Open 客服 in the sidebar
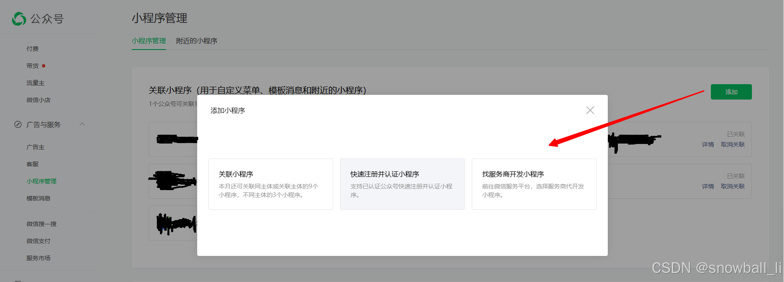Screen dimensions: 784x282 (x=33, y=164)
